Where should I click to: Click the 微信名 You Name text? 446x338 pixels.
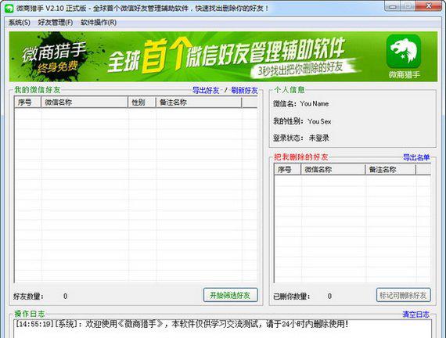click(x=301, y=104)
